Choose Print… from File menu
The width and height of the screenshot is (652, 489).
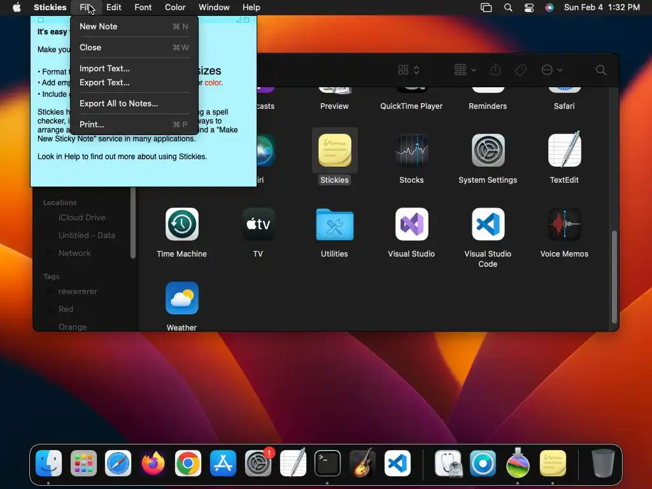pyautogui.click(x=134, y=124)
